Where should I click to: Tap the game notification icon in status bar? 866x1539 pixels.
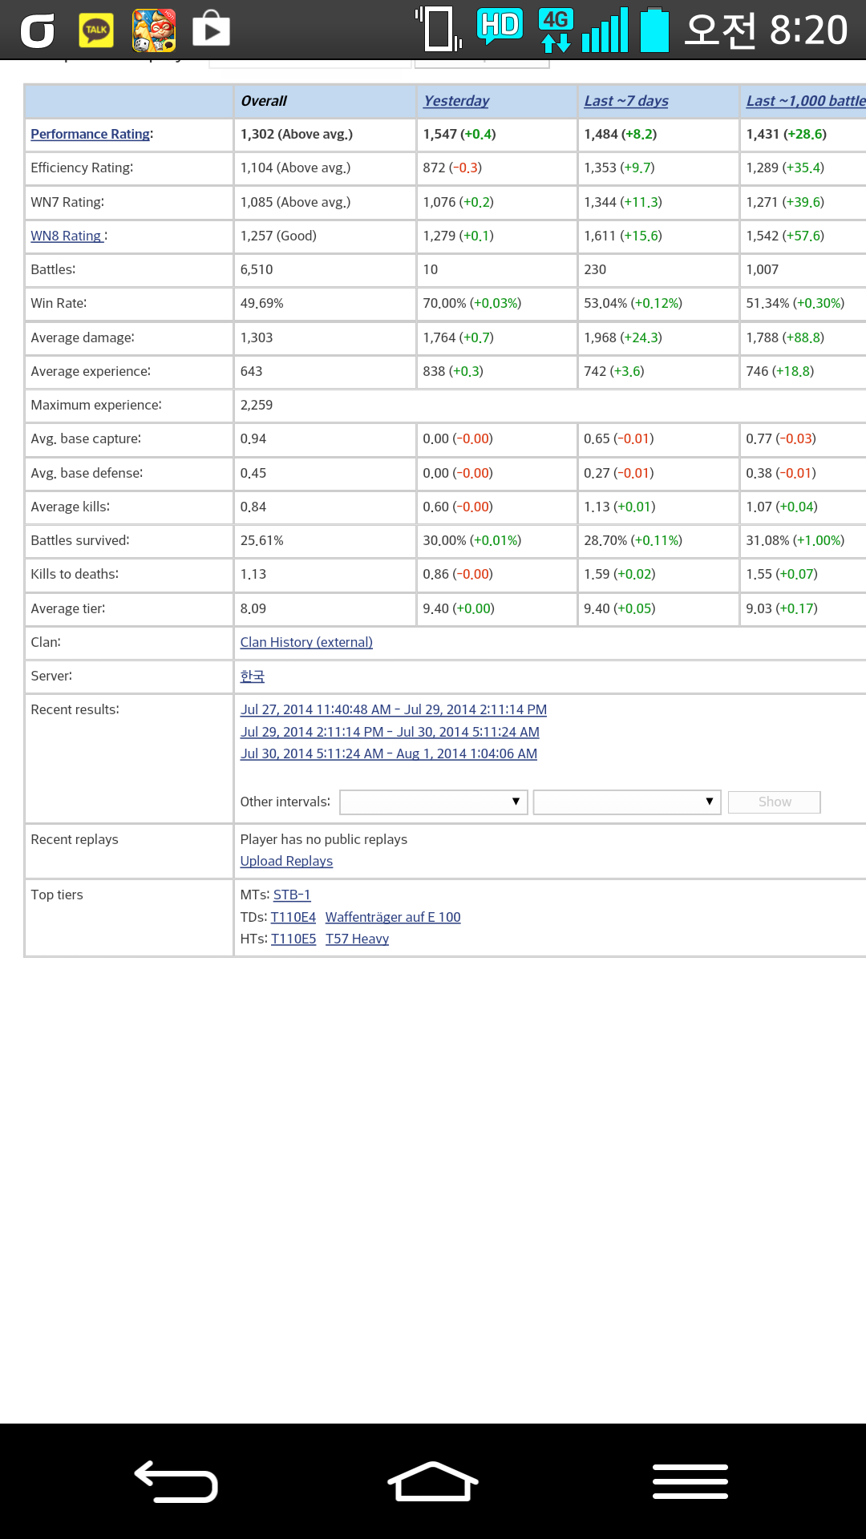point(153,30)
